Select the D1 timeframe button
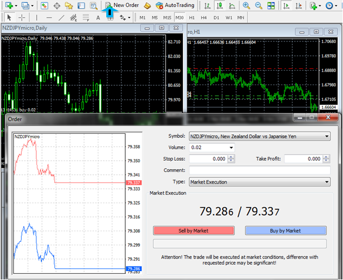Image resolution: width=343 pixels, height=280 pixels. point(217,17)
